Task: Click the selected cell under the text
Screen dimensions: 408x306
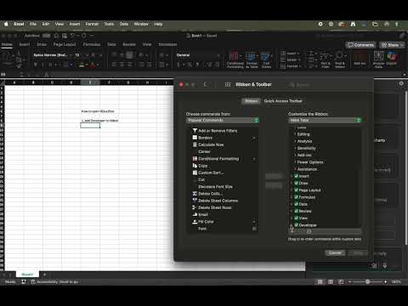Action: pyautogui.click(x=90, y=125)
